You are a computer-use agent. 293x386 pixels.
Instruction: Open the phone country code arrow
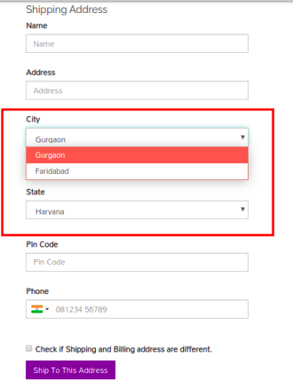[47, 309]
